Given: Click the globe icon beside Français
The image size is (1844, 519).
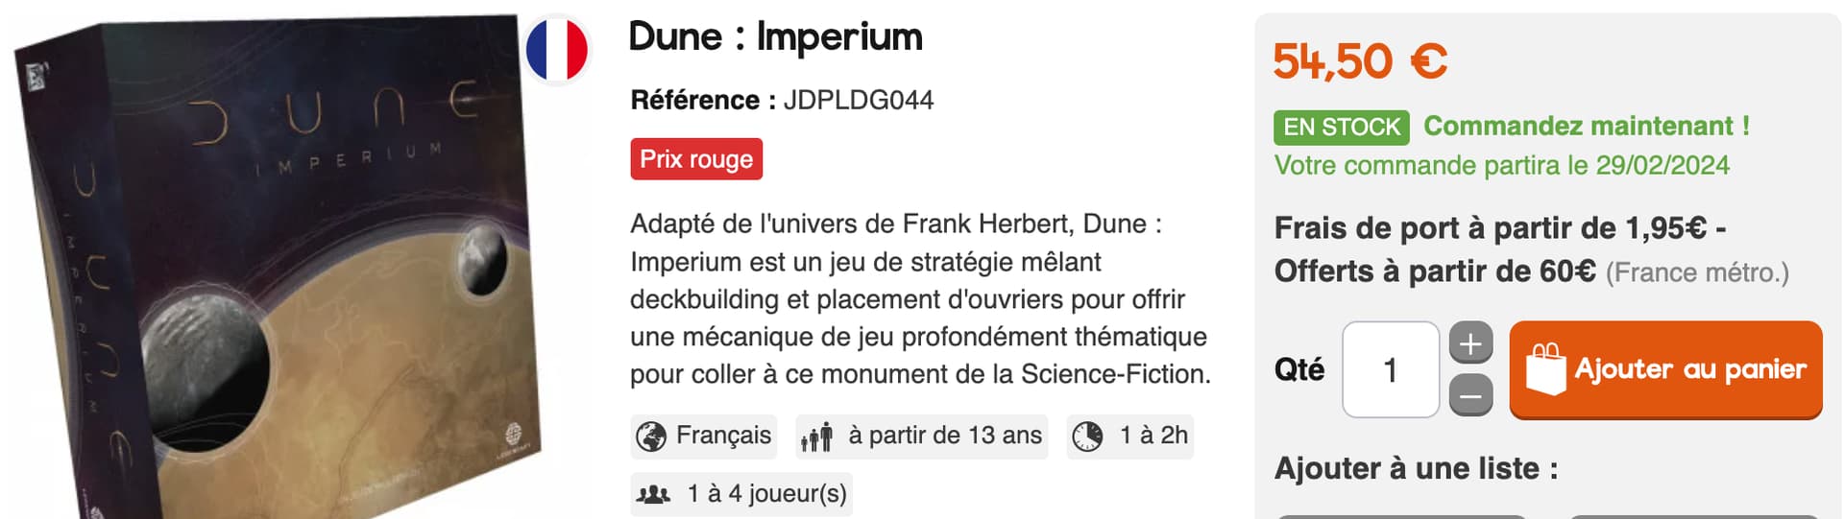Looking at the screenshot, I should click(x=651, y=436).
